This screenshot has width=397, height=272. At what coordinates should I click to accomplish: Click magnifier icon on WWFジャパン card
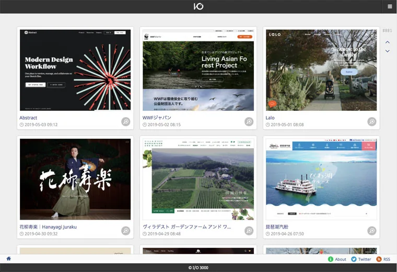(249, 122)
